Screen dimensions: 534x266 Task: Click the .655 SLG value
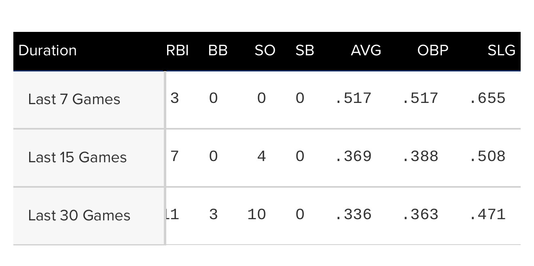(x=487, y=98)
